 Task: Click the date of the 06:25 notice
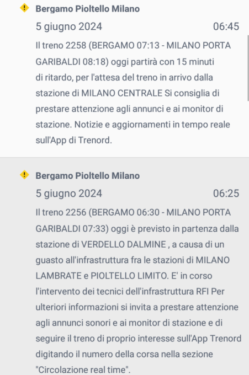[69, 193]
